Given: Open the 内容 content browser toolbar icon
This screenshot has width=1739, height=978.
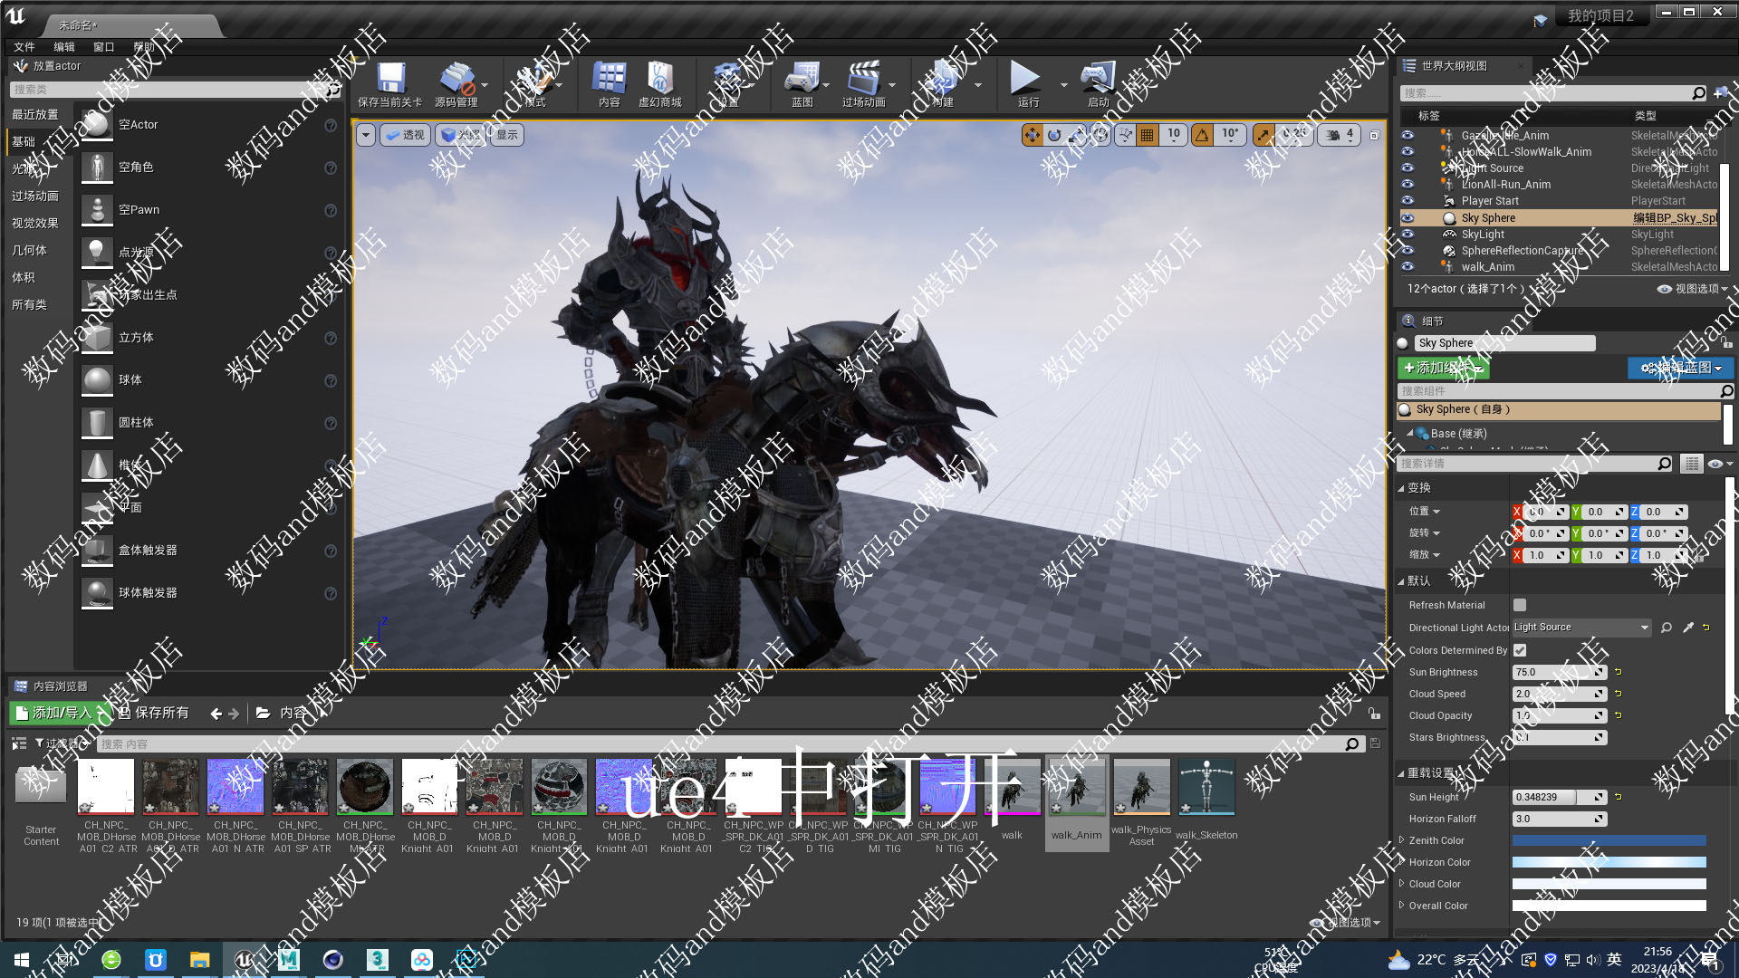Looking at the screenshot, I should (x=609, y=78).
